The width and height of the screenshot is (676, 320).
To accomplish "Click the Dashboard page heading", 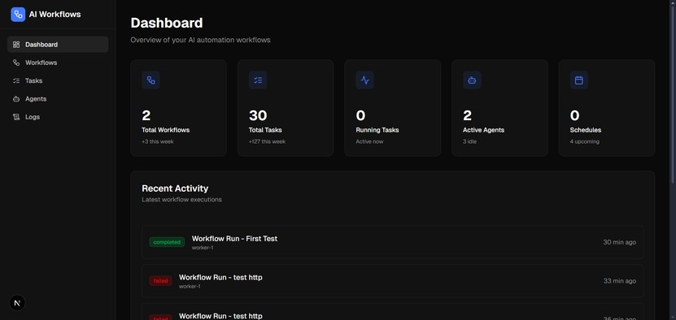I will 167,23.
